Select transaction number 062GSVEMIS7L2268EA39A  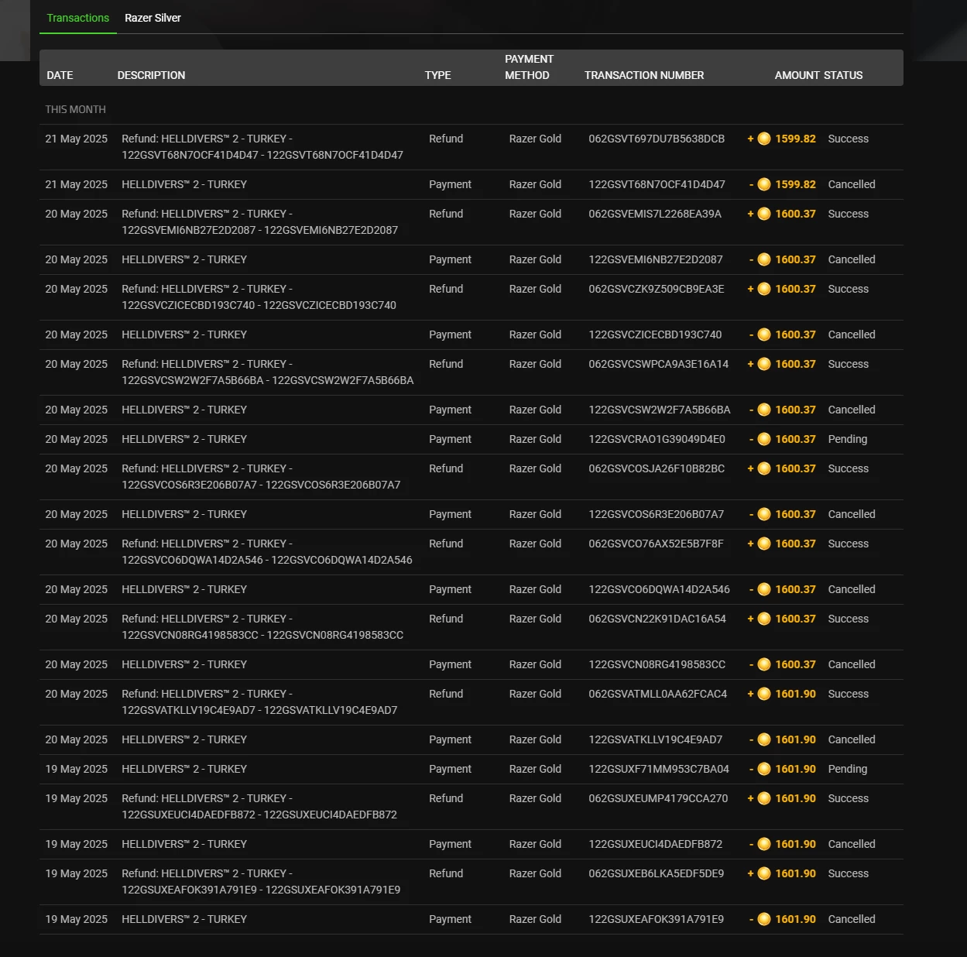click(x=655, y=214)
